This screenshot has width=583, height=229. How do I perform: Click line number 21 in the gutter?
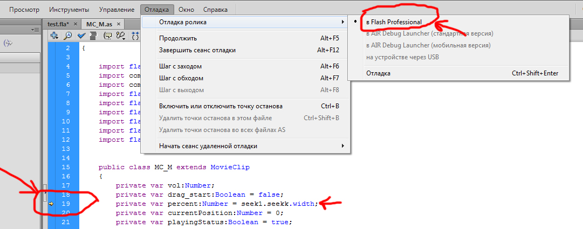click(x=65, y=223)
